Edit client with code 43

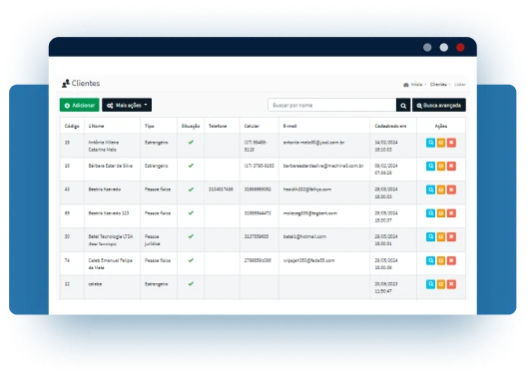click(441, 189)
